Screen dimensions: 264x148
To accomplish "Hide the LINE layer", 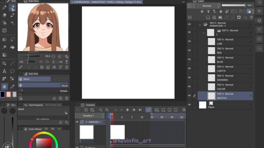I will click(189, 41).
